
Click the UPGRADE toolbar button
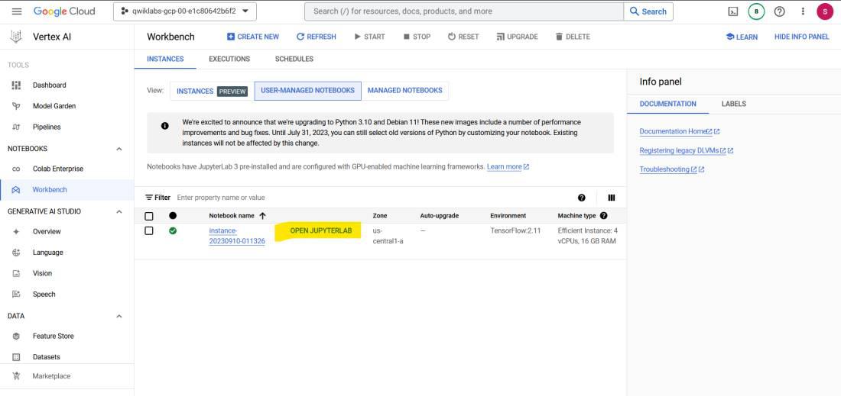click(x=517, y=37)
